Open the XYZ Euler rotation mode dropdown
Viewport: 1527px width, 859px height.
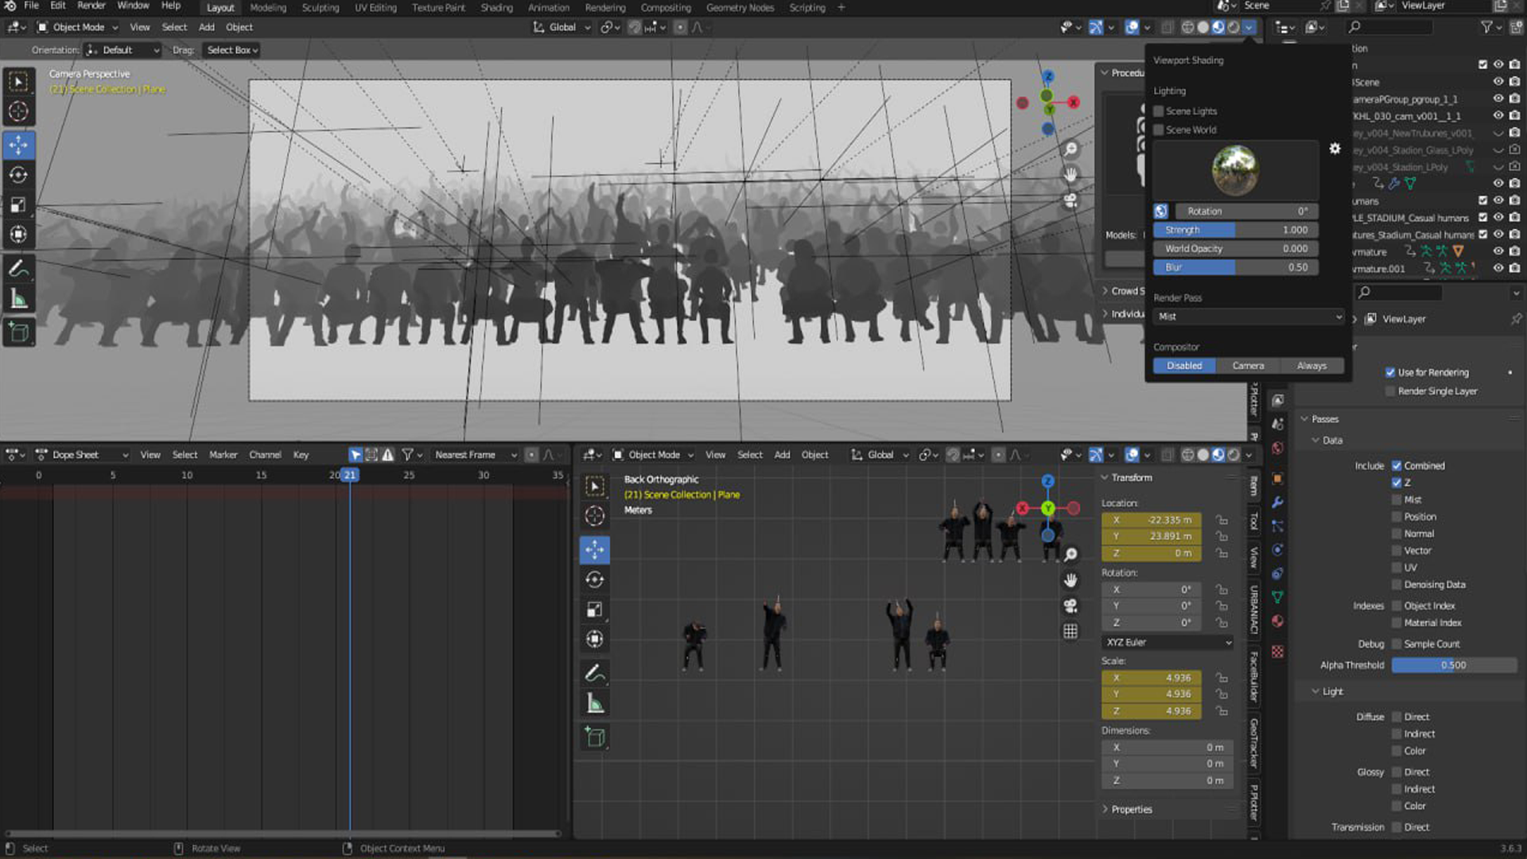pyautogui.click(x=1168, y=642)
